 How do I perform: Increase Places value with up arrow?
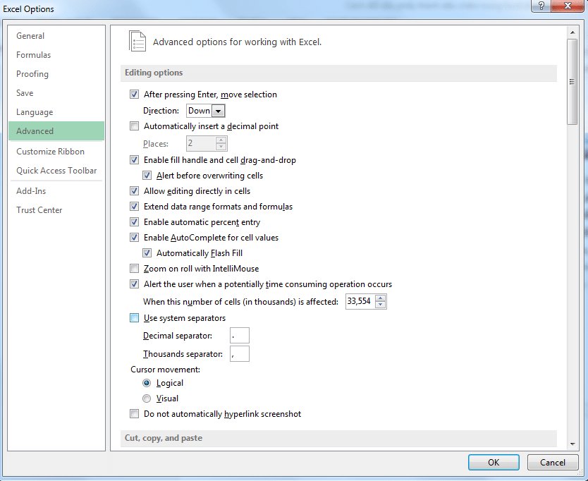(221, 140)
